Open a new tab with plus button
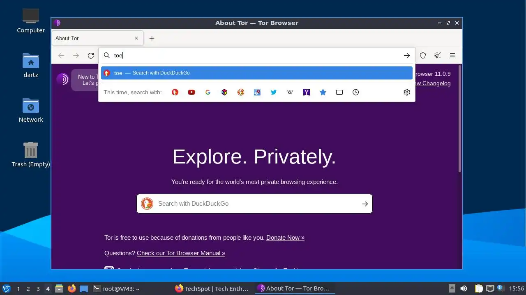Viewport: 526px width, 295px height. [x=152, y=38]
